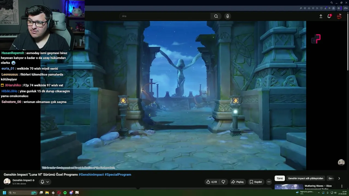Open #GenshinImpact hashtag link
The image size is (349, 196).
click(x=91, y=174)
